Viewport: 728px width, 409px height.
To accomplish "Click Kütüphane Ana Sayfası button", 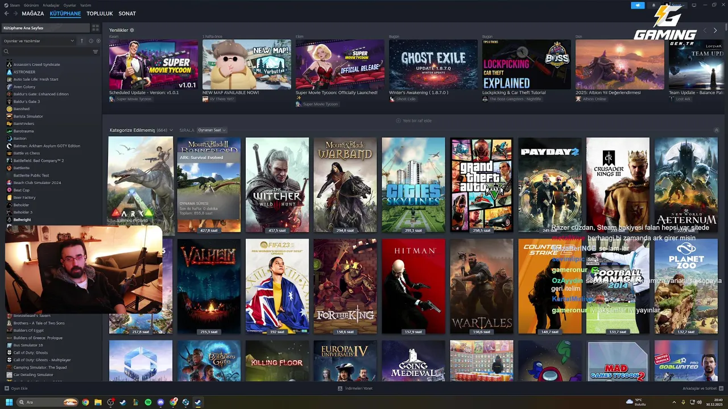I will point(45,28).
